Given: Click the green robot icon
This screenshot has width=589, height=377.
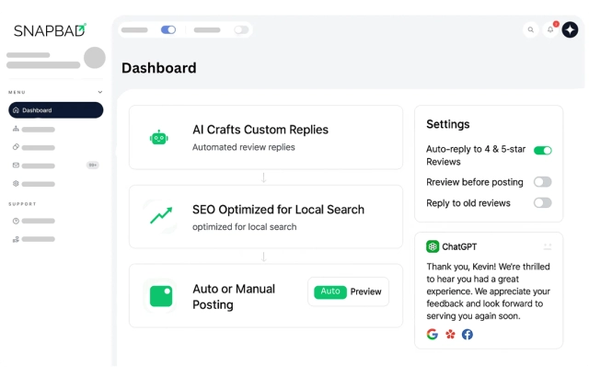Looking at the screenshot, I should point(159,137).
